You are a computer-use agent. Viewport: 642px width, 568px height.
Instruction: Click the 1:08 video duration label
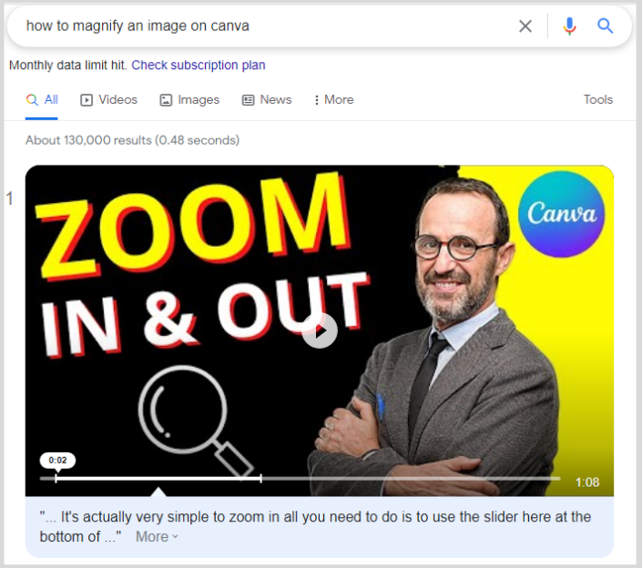pyautogui.click(x=587, y=482)
